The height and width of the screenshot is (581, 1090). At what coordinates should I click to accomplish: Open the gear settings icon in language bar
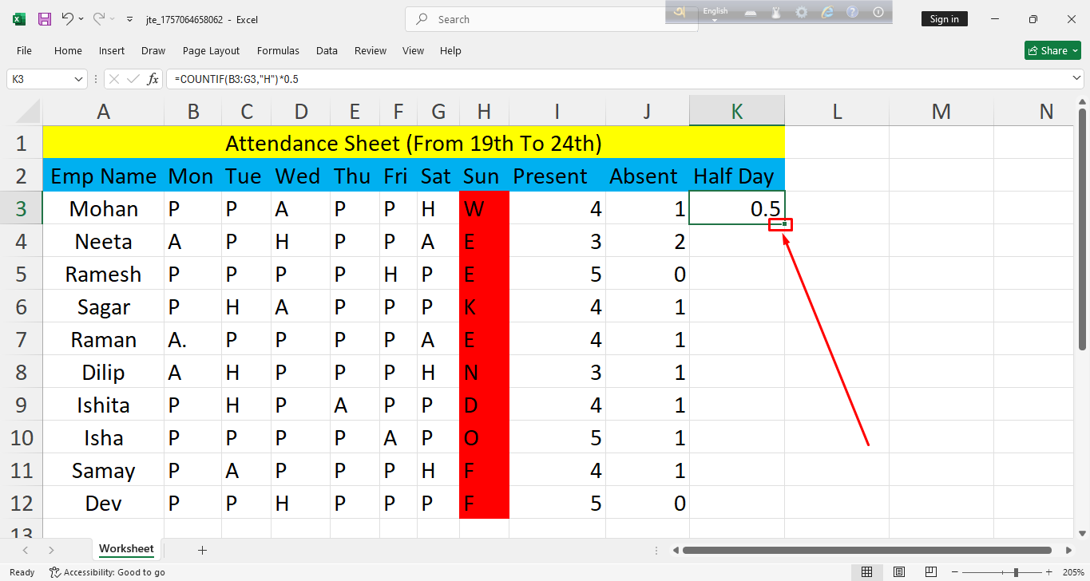click(802, 12)
